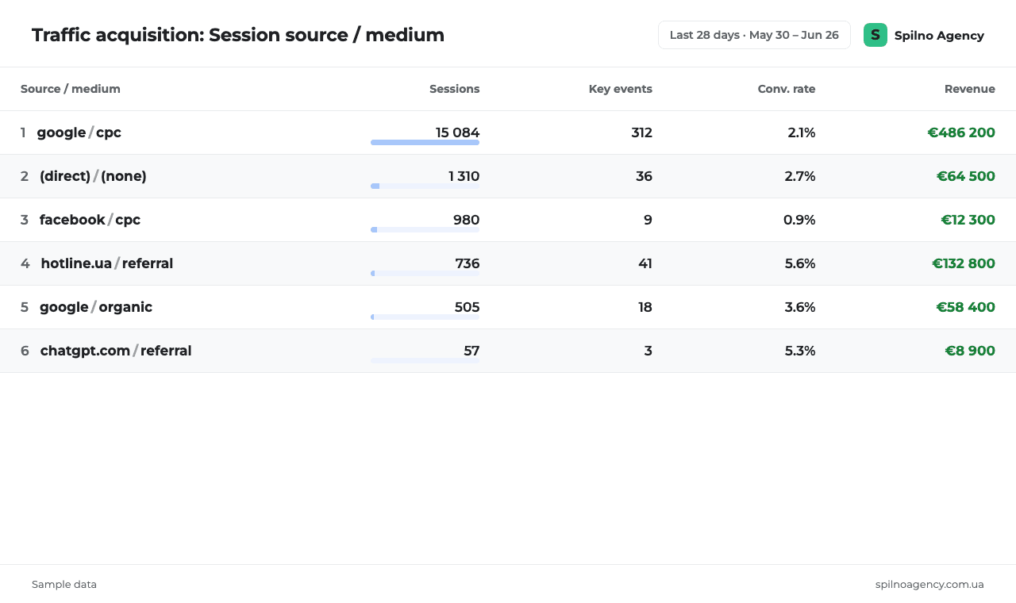This screenshot has width=1016, height=603.
Task: Click the 57 sessions value
Action: point(472,351)
